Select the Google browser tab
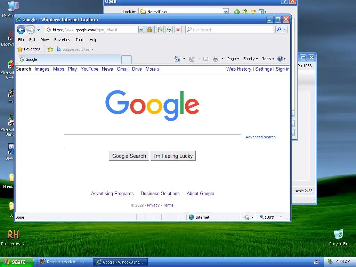The image size is (356, 267). coord(70,59)
